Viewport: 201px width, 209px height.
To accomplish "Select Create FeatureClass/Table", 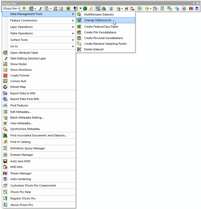I will coord(106,27).
